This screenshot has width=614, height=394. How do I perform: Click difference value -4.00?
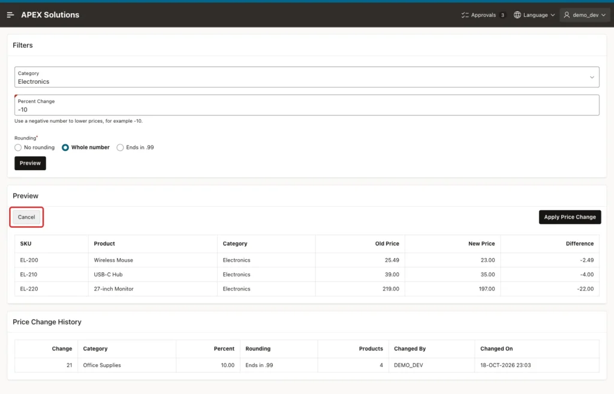pos(586,274)
